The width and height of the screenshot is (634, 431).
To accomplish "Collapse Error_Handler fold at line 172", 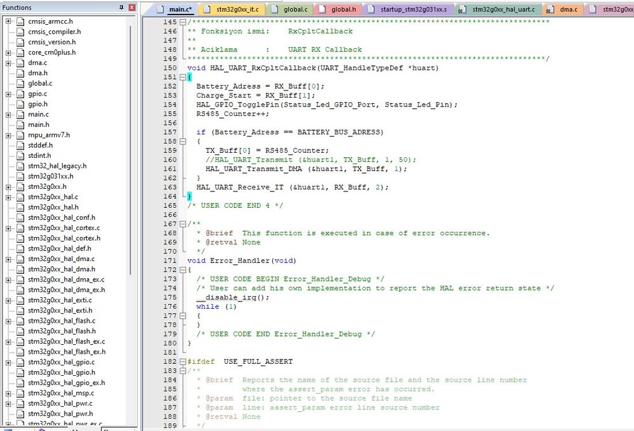I will click(183, 269).
